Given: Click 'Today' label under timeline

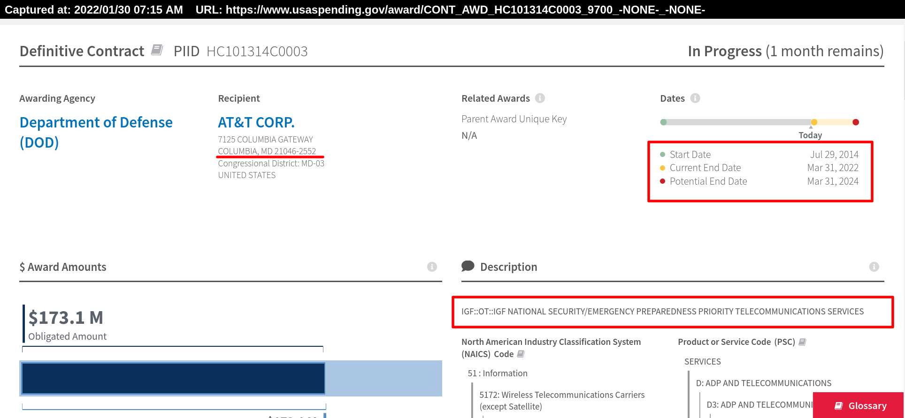Looking at the screenshot, I should click(810, 135).
